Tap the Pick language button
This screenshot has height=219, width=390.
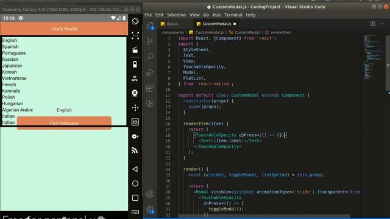coord(64,123)
